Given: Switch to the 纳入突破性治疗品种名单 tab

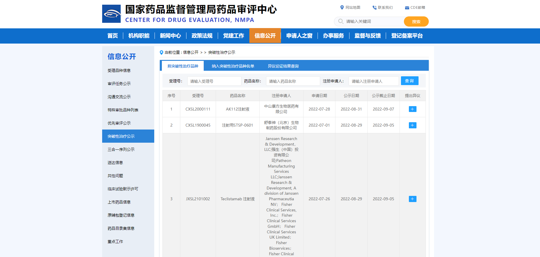Looking at the screenshot, I should coord(233,66).
